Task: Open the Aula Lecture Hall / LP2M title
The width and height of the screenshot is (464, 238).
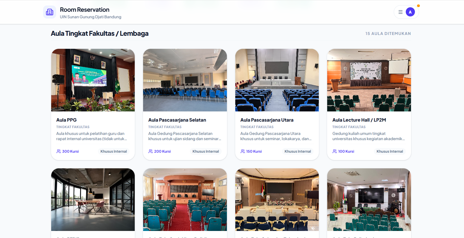Action: click(x=359, y=120)
